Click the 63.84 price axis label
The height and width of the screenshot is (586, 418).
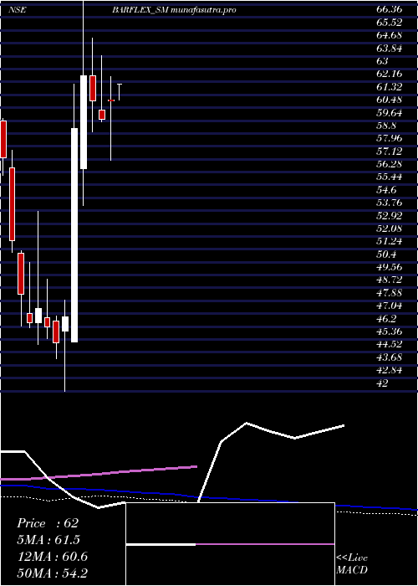point(390,49)
